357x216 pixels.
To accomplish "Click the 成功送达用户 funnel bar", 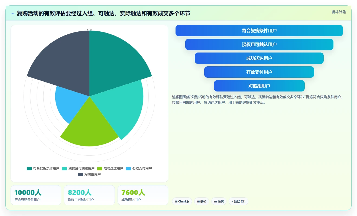I will tap(259, 58).
